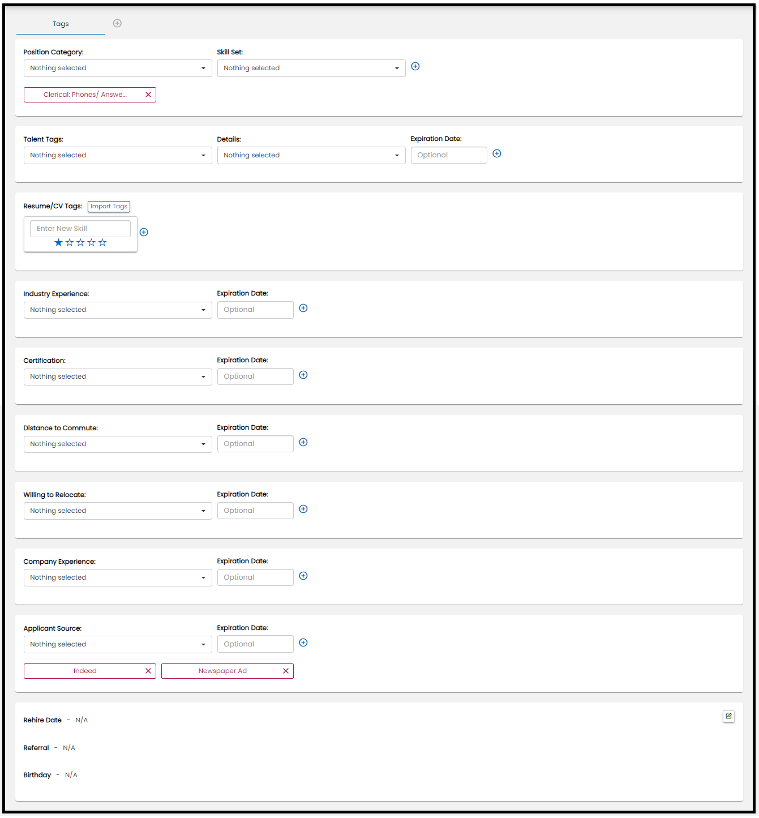Click edit icon beside Rehire Date section
This screenshot has width=759, height=818.
728,717
